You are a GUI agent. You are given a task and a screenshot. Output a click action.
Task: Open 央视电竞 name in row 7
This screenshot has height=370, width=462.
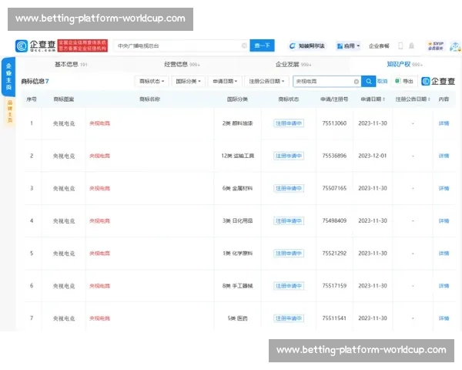pyautogui.click(x=99, y=318)
